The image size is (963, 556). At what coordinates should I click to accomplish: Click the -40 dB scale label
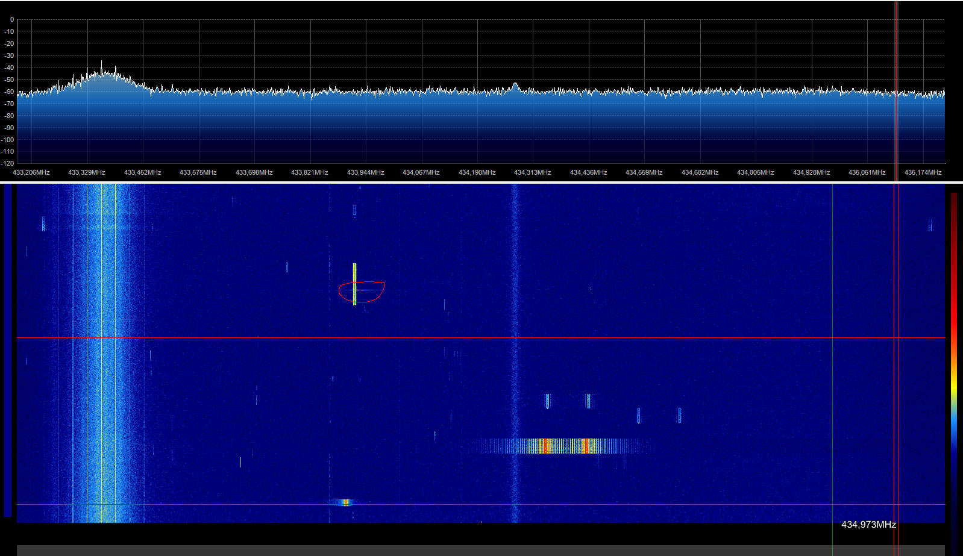8,67
